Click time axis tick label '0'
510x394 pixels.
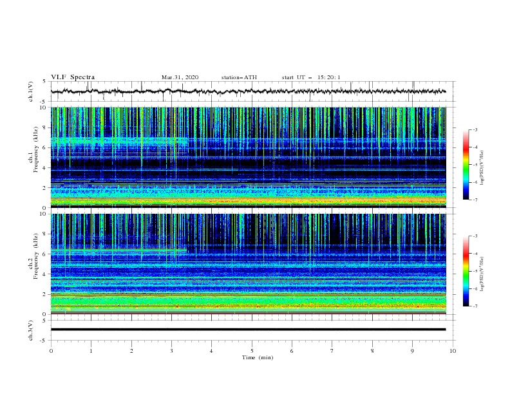pyautogui.click(x=51, y=351)
